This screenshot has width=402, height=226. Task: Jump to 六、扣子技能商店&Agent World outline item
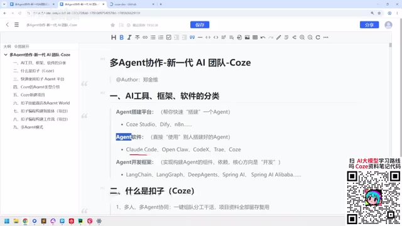(41, 103)
